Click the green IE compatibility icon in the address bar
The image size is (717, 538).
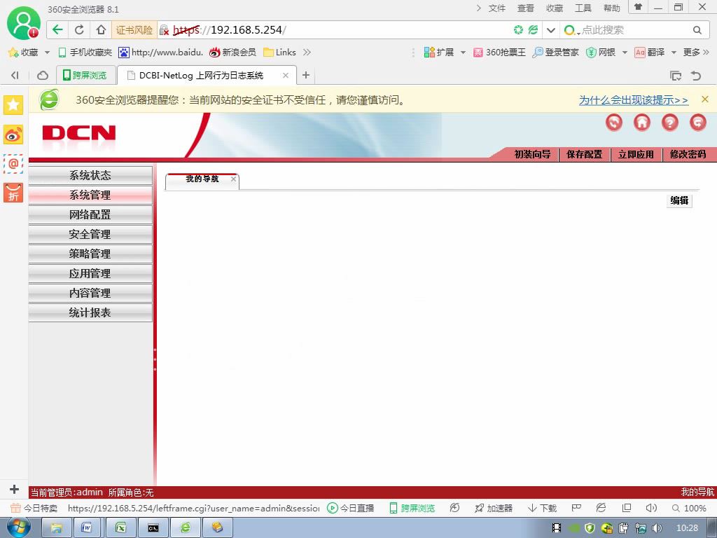533,29
